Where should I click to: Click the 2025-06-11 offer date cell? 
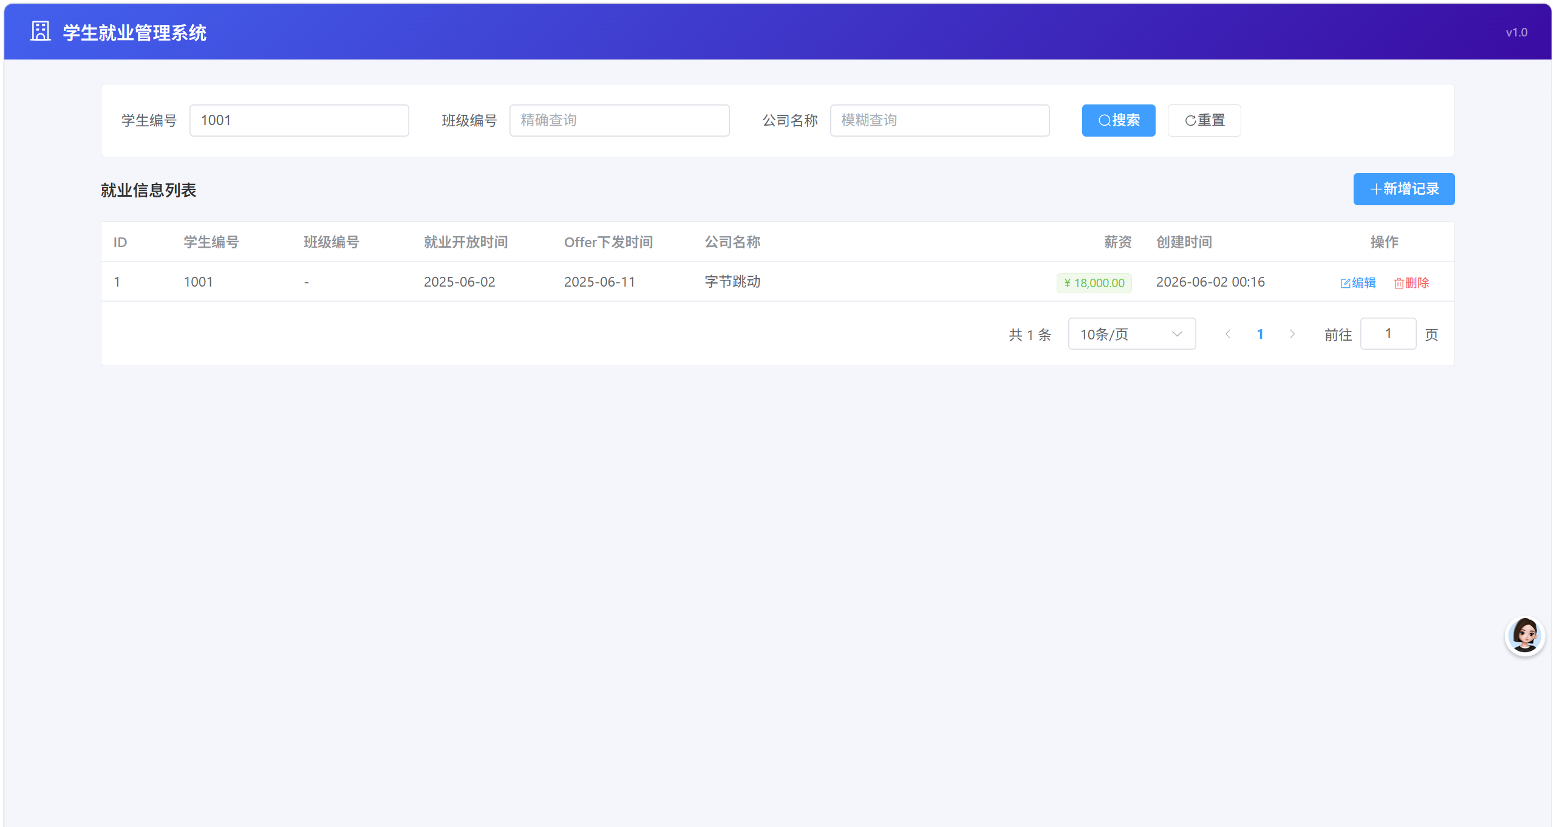[599, 282]
